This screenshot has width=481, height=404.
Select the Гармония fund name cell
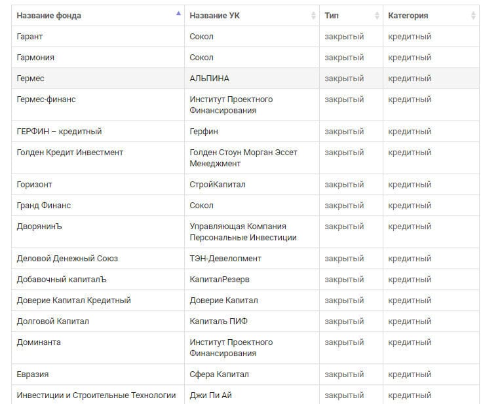35,58
